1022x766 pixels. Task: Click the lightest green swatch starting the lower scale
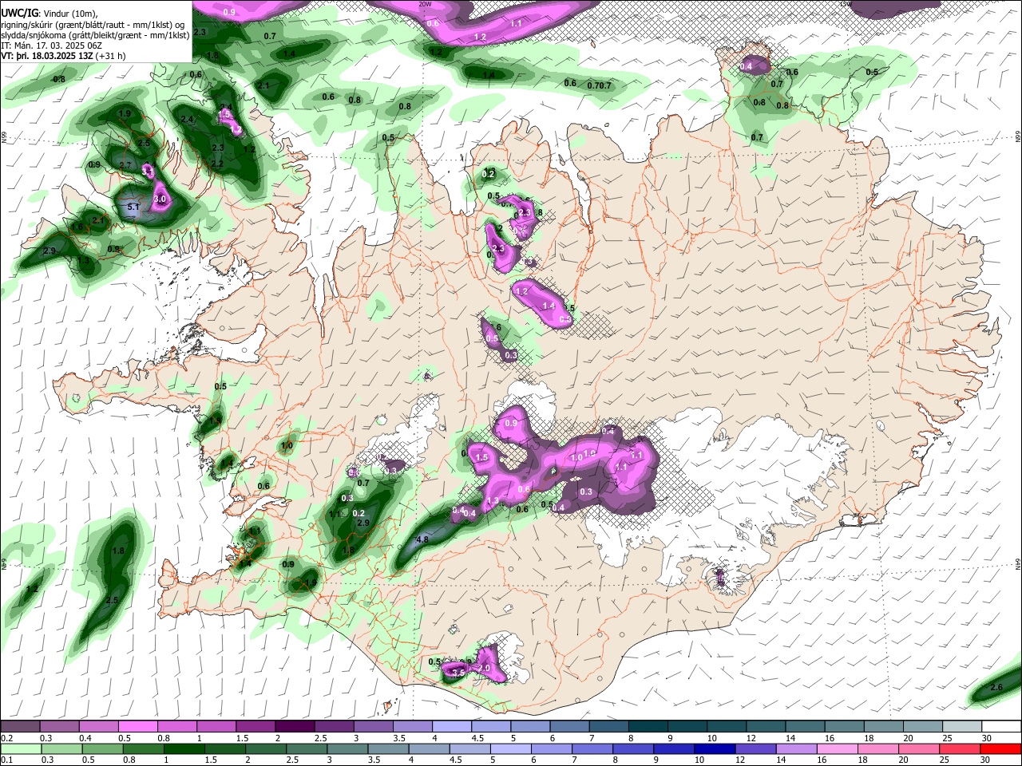click(x=19, y=748)
